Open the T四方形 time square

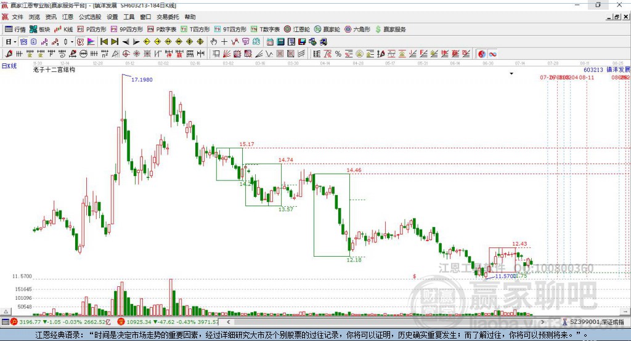[195, 29]
